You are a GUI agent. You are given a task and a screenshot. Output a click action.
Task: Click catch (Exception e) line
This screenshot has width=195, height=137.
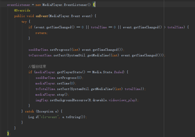(x=42, y=111)
